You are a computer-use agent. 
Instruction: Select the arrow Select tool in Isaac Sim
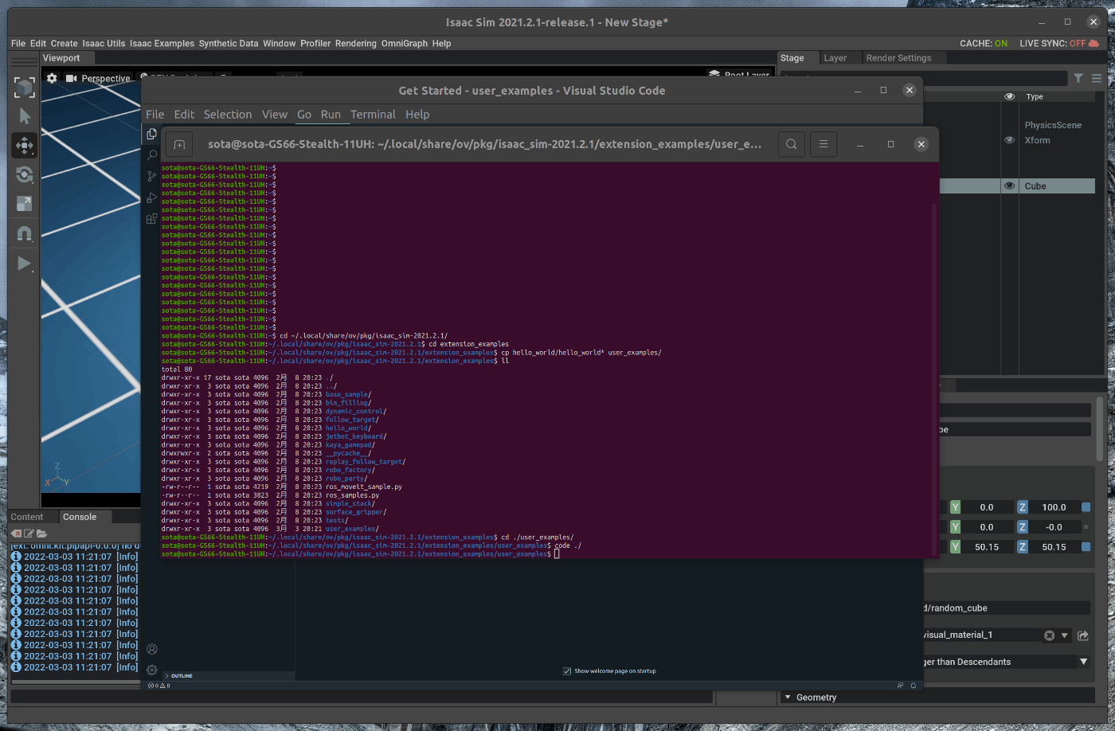(25, 116)
